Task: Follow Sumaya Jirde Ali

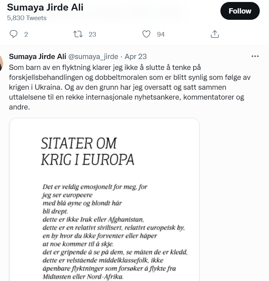Action: pos(240,11)
